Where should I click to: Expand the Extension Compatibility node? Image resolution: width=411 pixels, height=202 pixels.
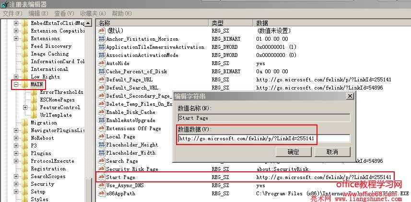click(16, 31)
